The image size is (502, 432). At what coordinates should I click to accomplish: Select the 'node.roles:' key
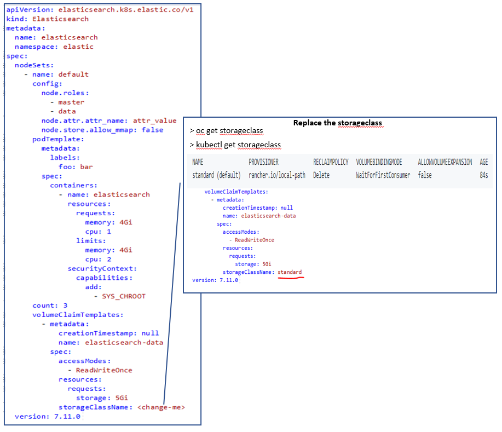(65, 93)
